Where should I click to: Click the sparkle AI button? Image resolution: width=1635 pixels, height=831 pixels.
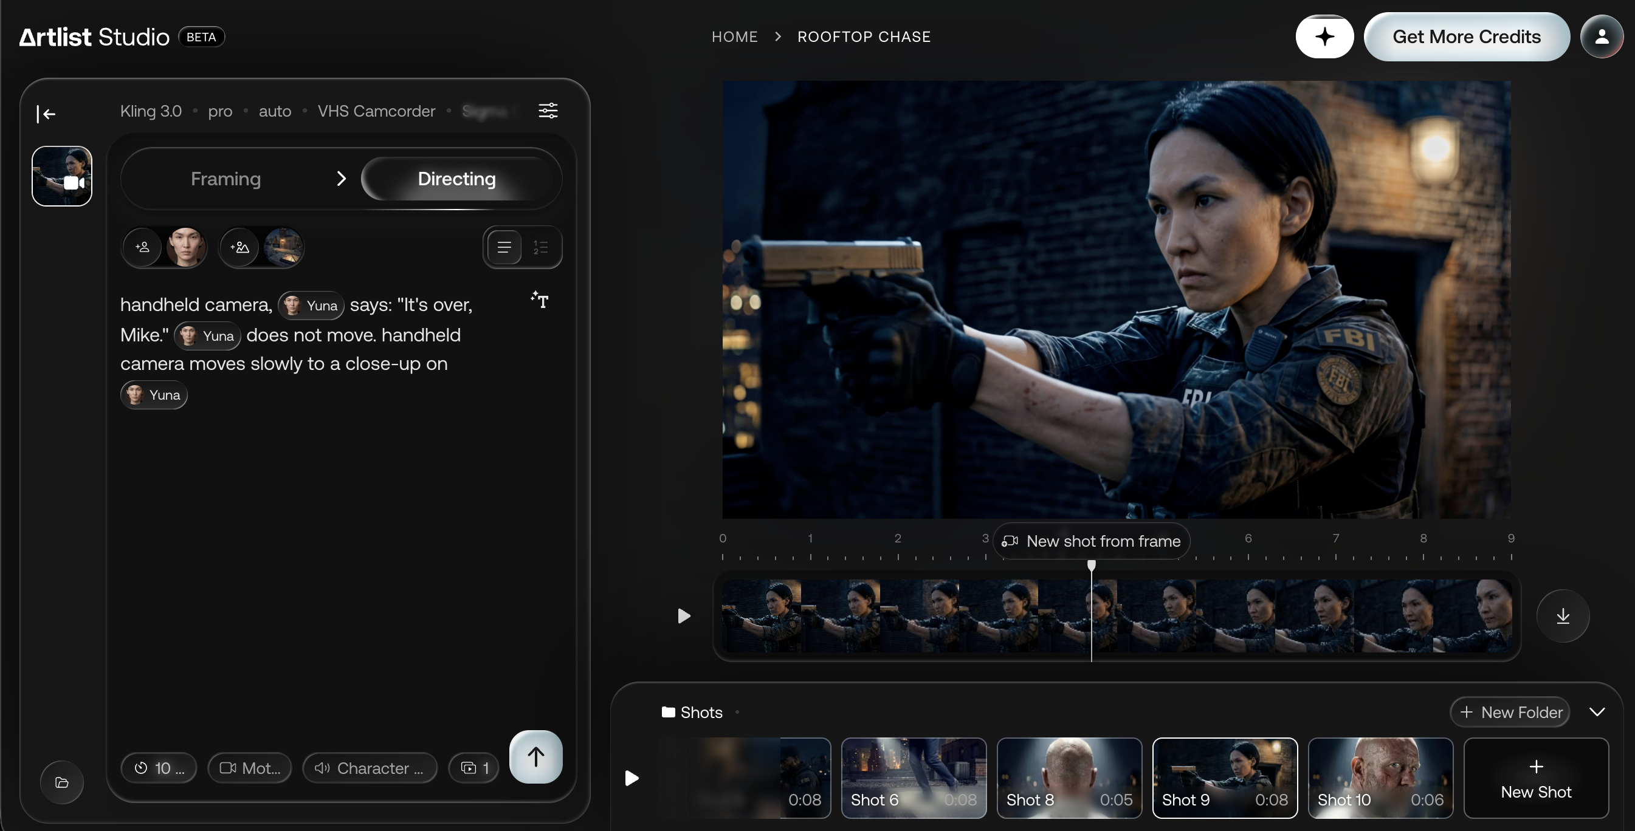click(1324, 37)
